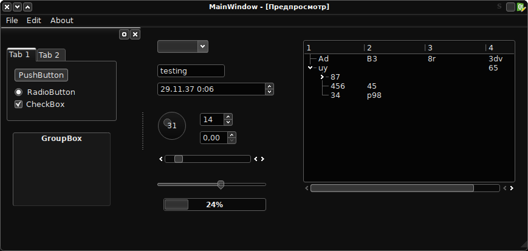Click the 0,00 spin box value field
Screen dimensions: 528x251
pos(214,138)
